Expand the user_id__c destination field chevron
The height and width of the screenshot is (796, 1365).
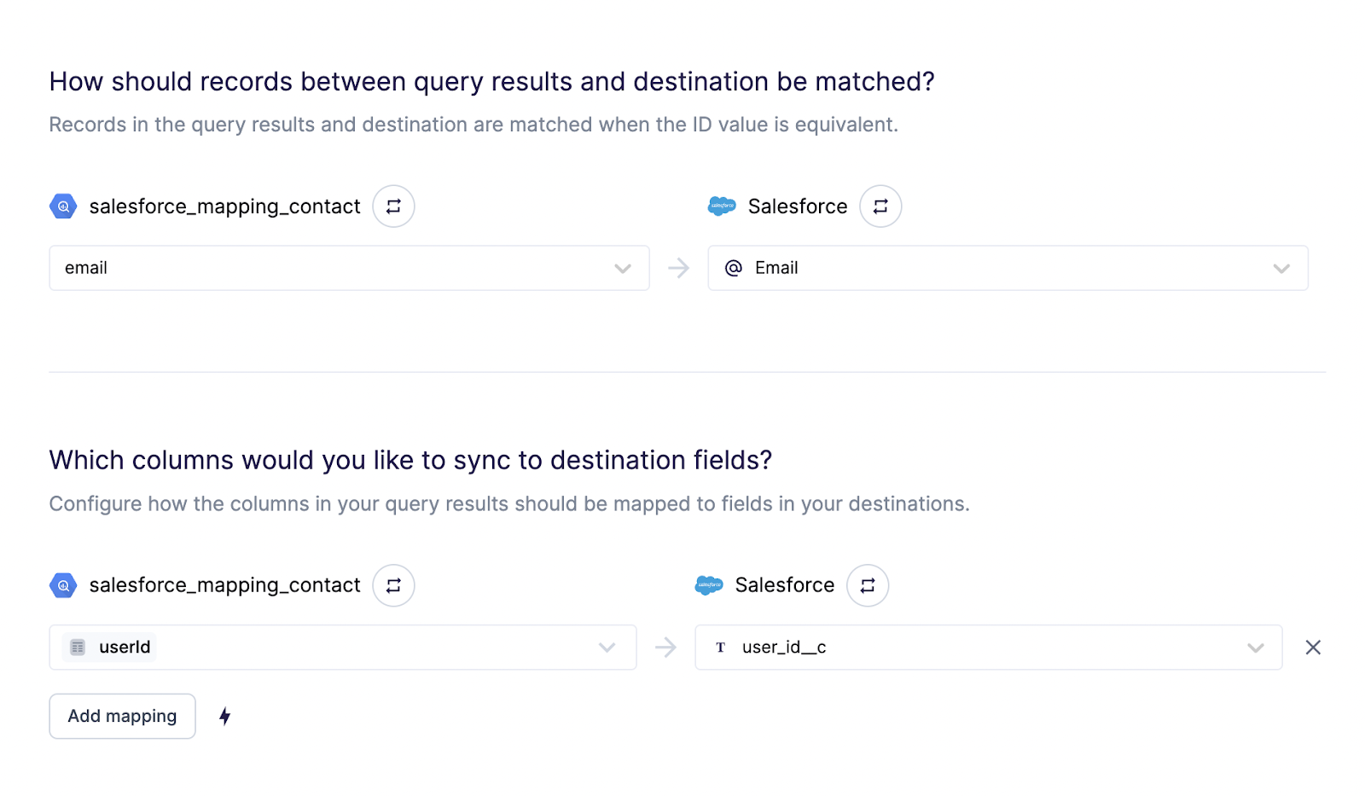pyautogui.click(x=1255, y=648)
